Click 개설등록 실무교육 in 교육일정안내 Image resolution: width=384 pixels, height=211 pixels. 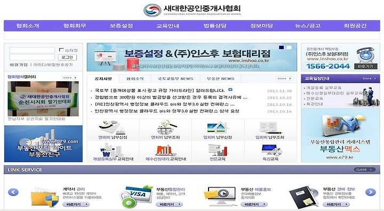[x=324, y=88]
